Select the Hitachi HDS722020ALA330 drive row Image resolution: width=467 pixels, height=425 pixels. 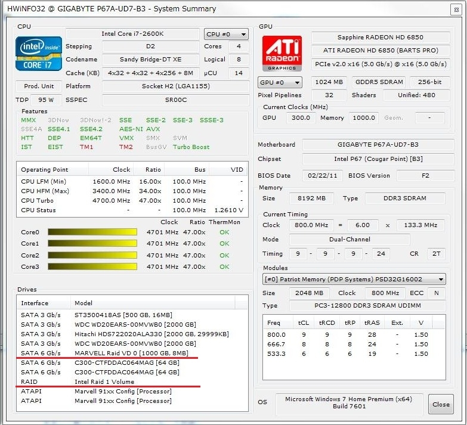[132, 334]
